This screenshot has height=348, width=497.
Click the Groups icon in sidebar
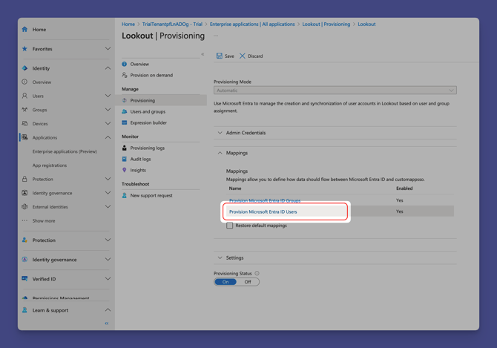[24, 110]
